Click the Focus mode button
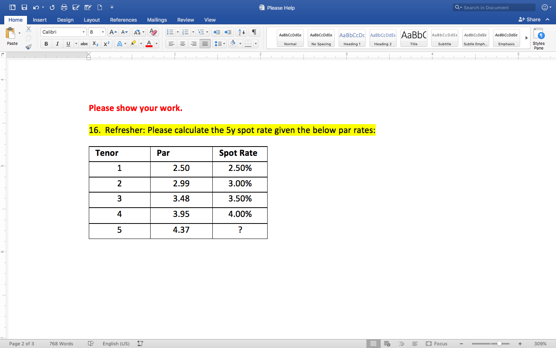This screenshot has height=348, width=556. click(x=437, y=343)
